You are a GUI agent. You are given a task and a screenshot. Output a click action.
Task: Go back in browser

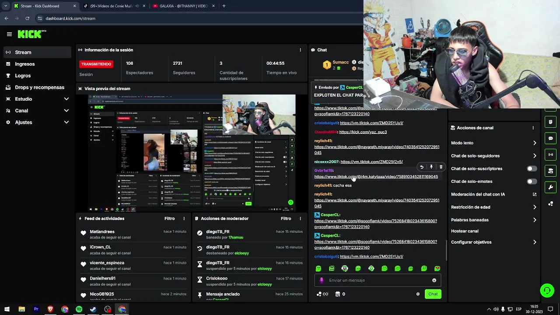pyautogui.click(x=6, y=18)
